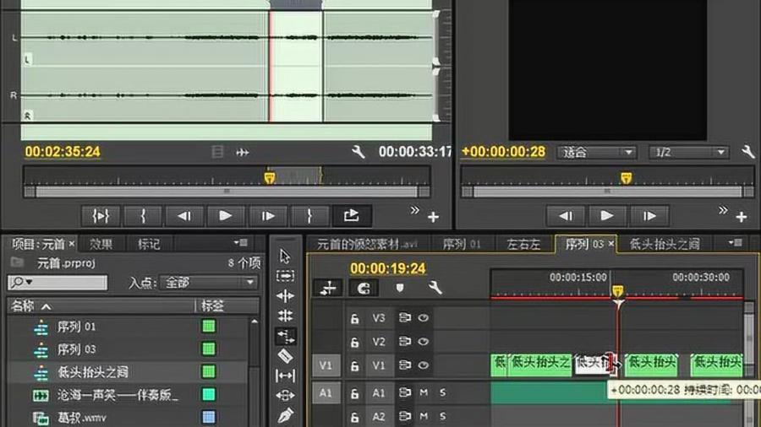Play the program monitor
This screenshot has height=427, width=761.
coord(606,216)
